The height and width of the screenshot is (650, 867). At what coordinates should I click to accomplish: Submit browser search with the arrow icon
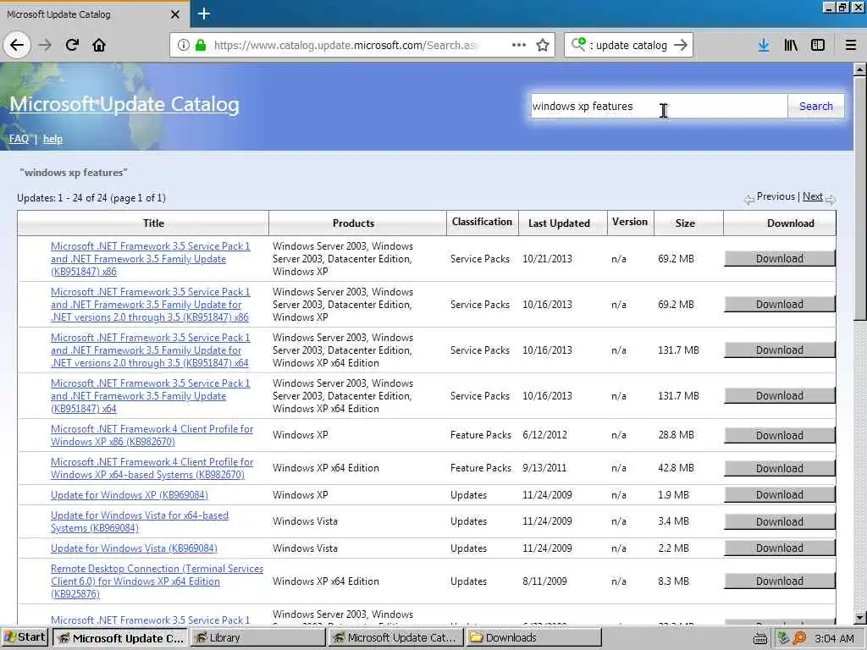click(681, 45)
